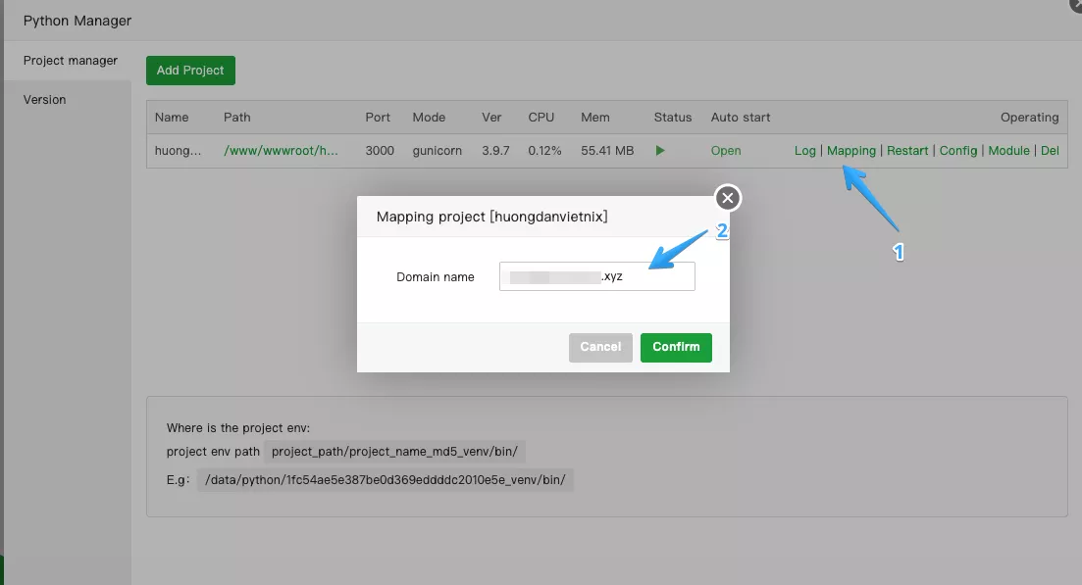Click the Mapping link for the project

click(850, 150)
